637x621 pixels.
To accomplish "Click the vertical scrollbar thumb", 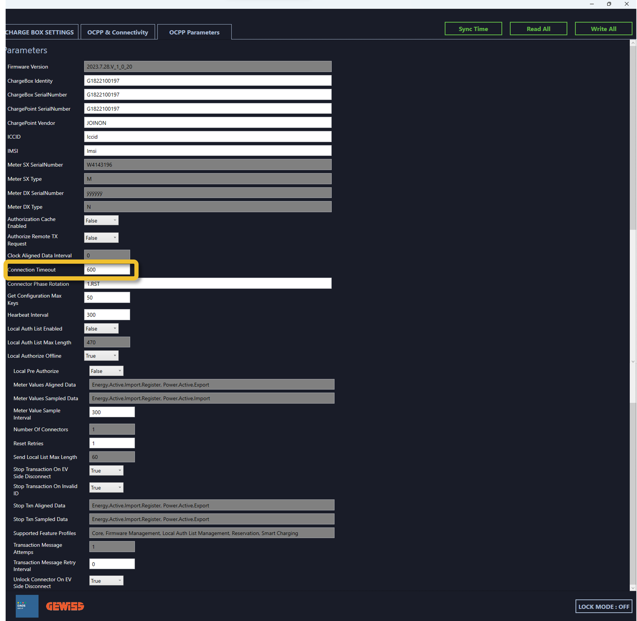I will 633,137.
